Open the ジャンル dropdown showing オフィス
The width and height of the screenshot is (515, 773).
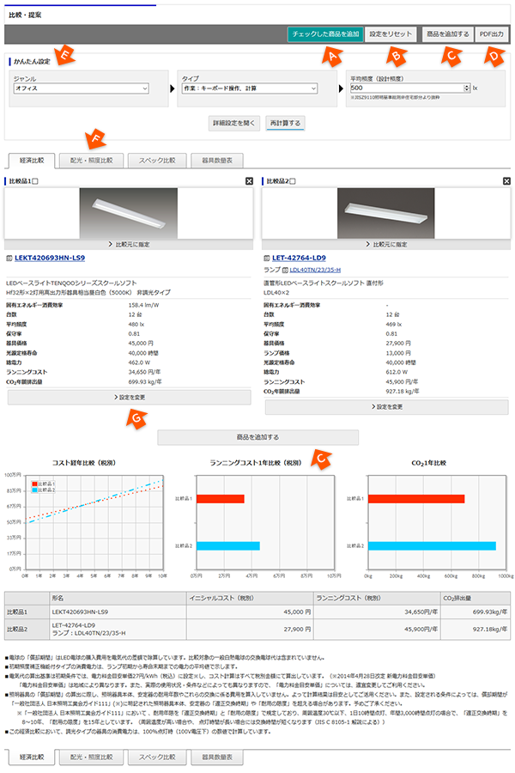(x=82, y=88)
